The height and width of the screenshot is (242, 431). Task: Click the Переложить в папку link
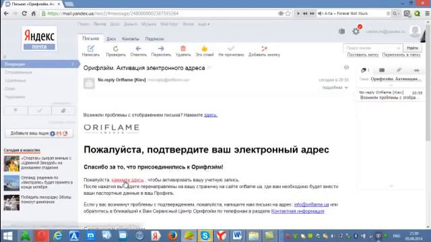401,55
